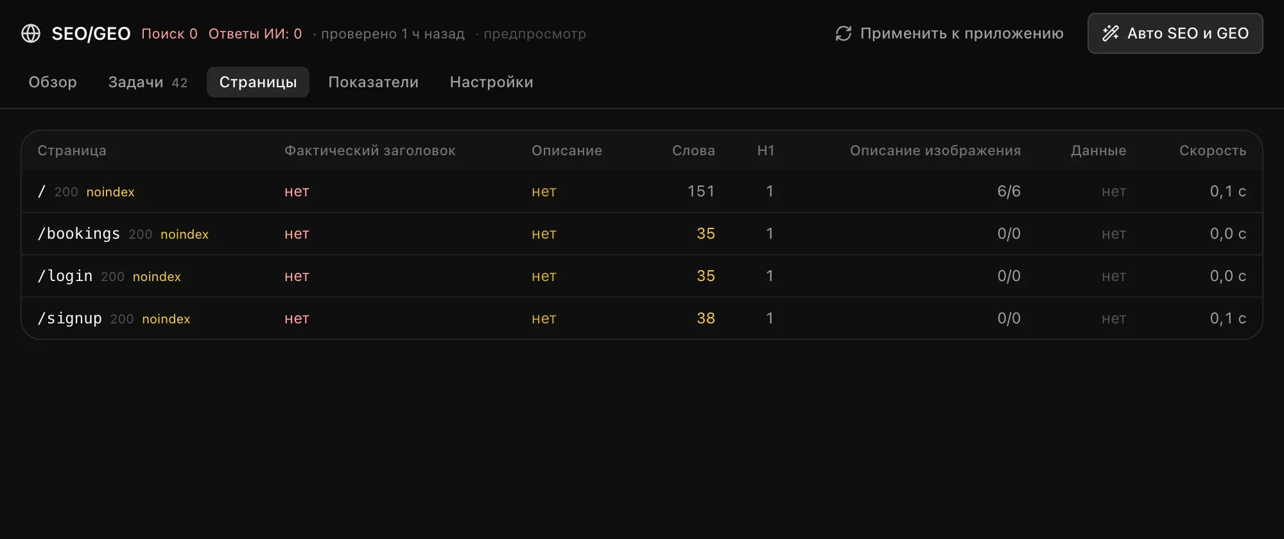This screenshot has width=1284, height=539.
Task: Click the Применить к приложению button
Action: (950, 33)
